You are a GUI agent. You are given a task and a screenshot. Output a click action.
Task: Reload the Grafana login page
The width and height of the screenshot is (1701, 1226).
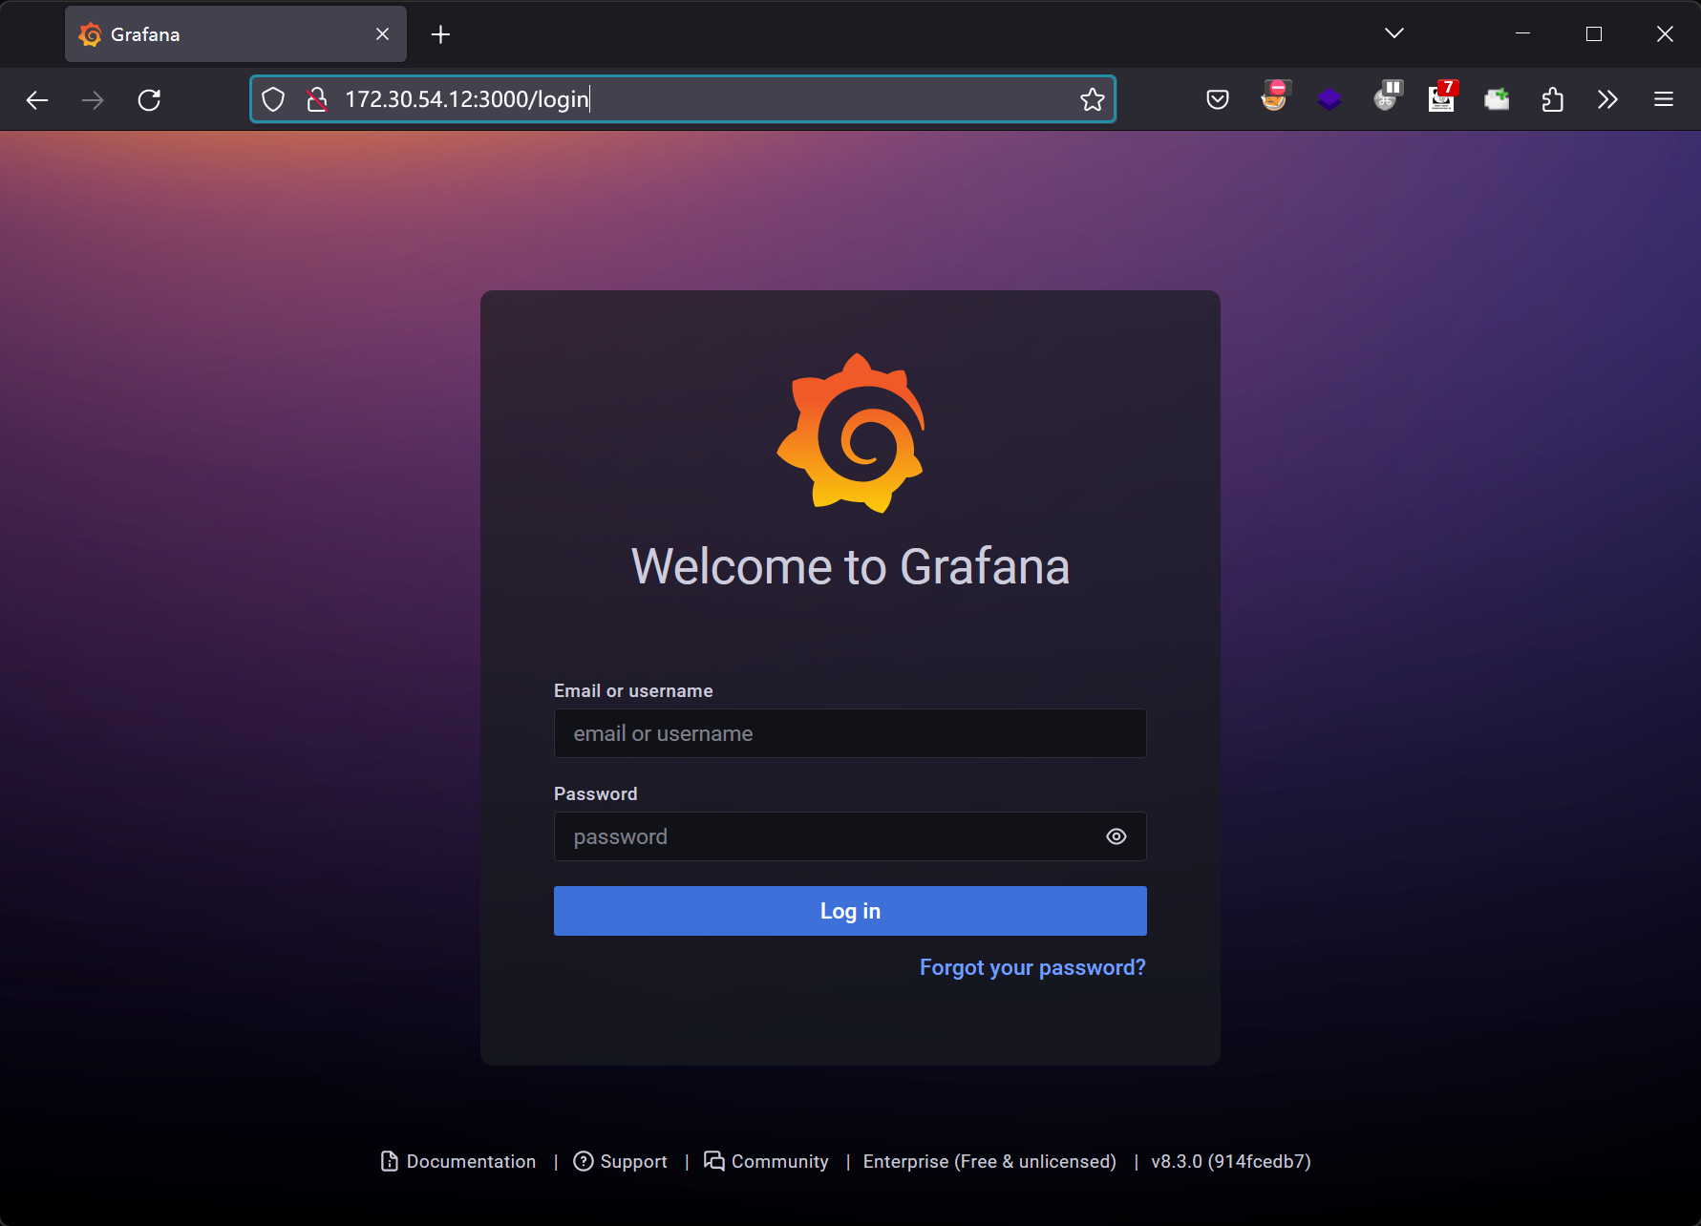(149, 99)
